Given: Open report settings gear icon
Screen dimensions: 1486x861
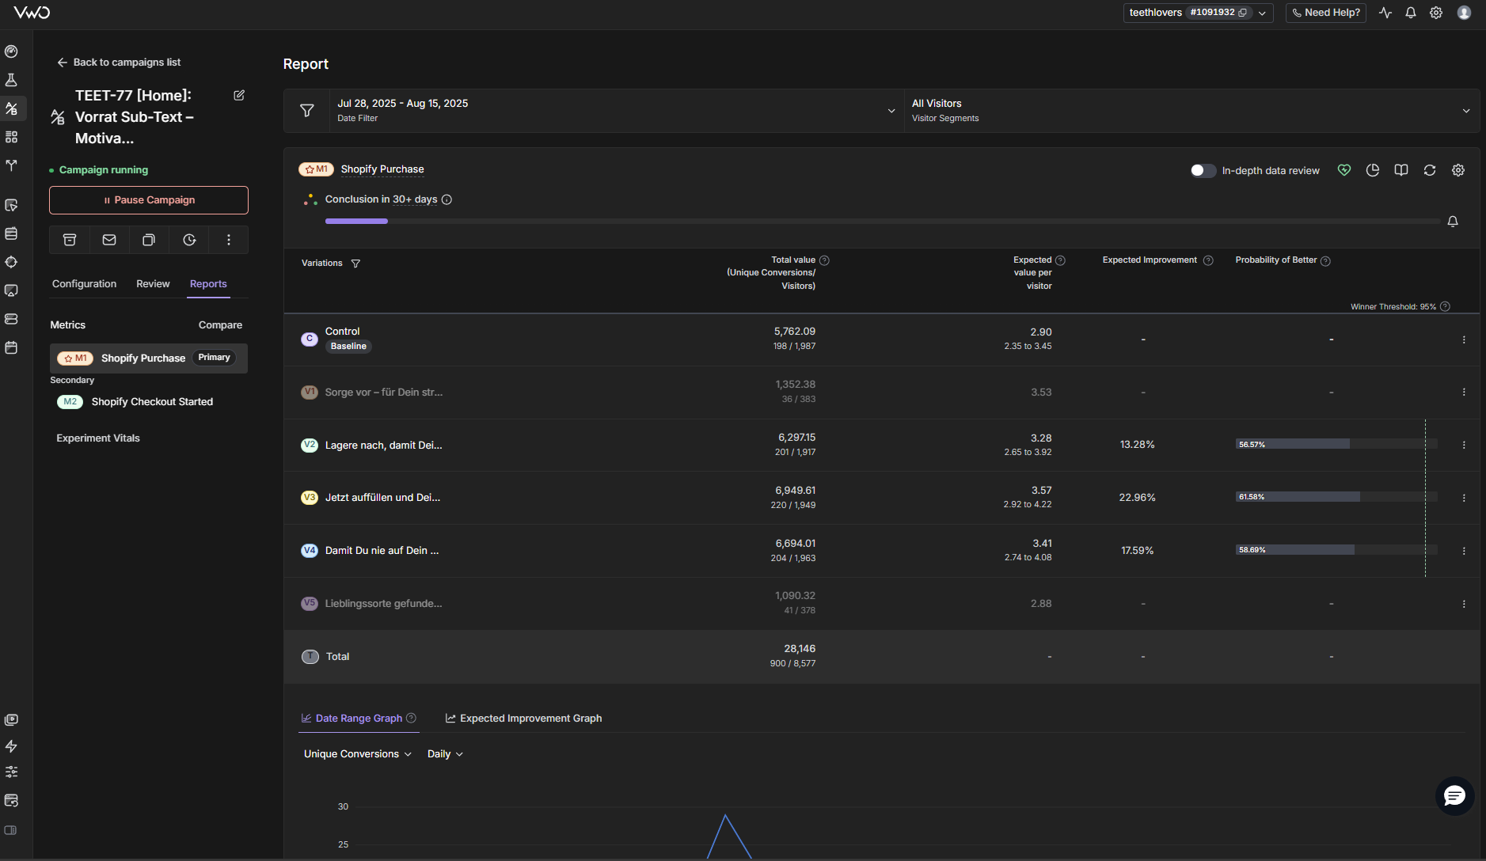Looking at the screenshot, I should point(1457,170).
